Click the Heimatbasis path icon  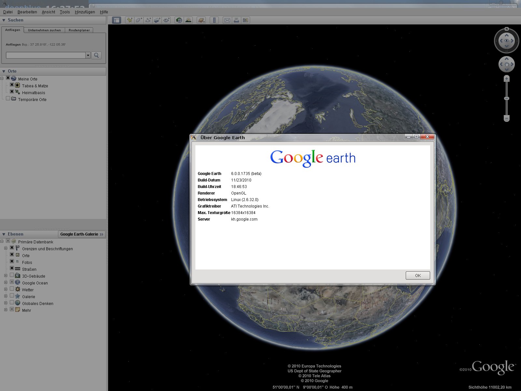(18, 92)
